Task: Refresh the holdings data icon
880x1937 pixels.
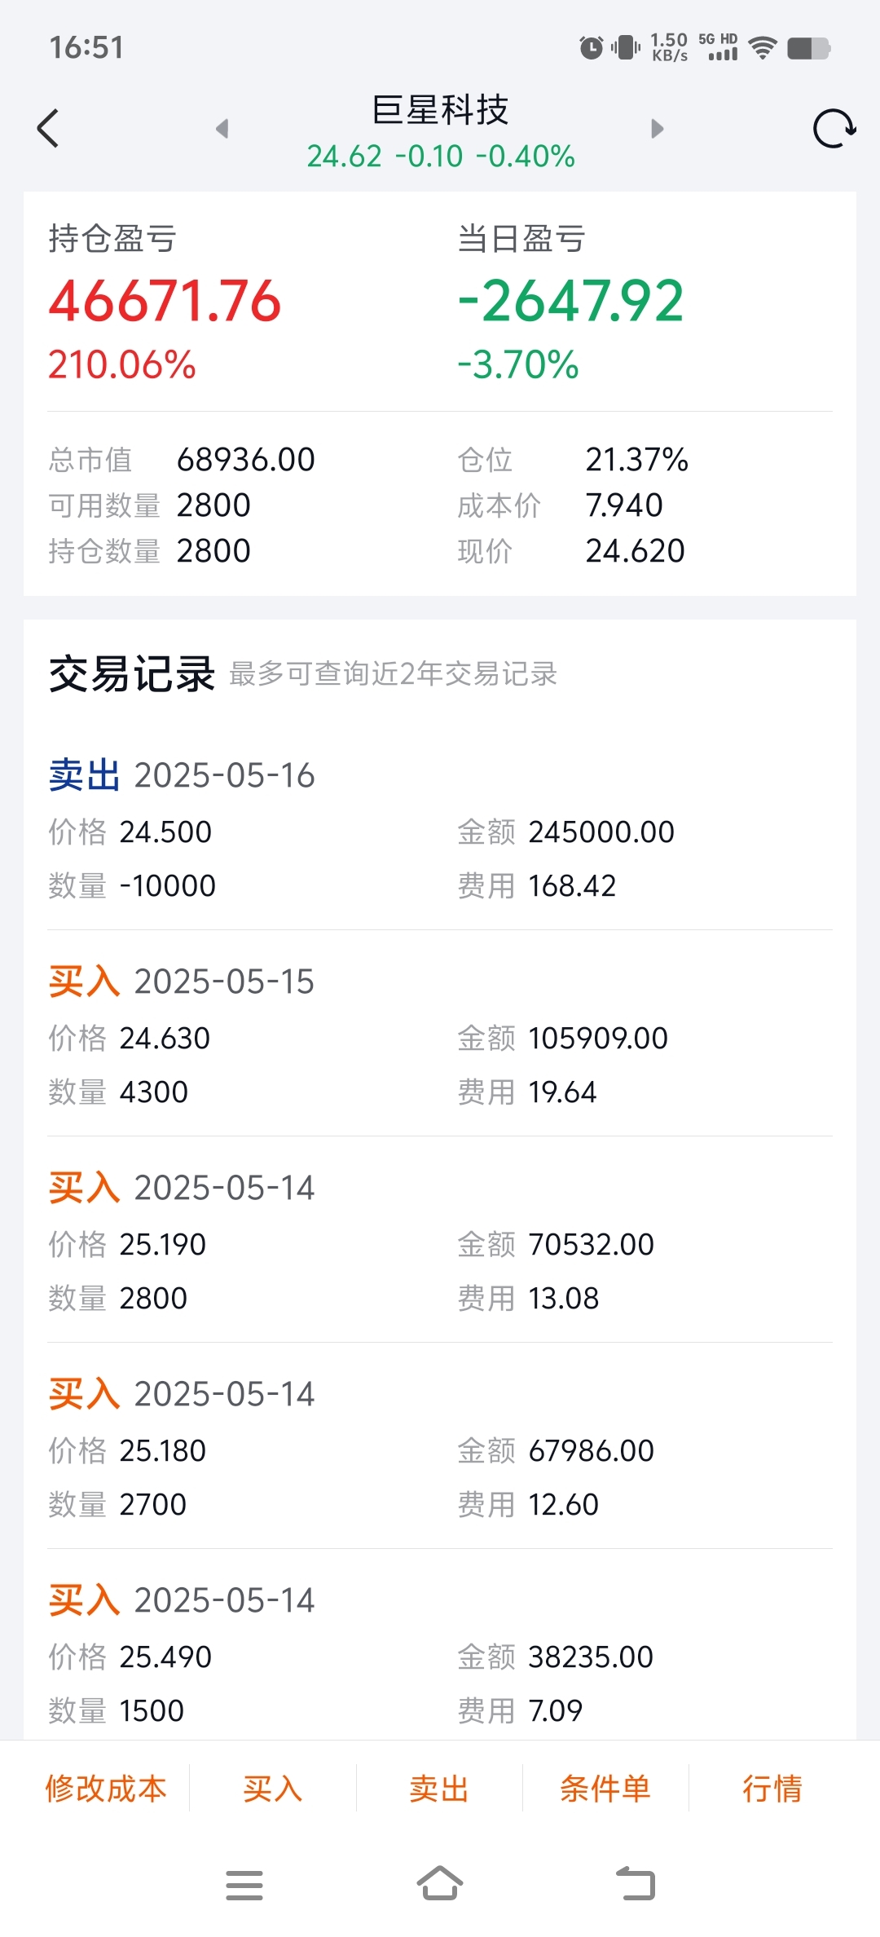Action: click(834, 128)
